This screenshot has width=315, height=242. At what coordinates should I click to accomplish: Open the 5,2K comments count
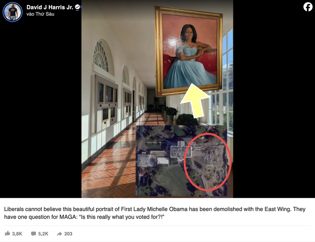coord(43,234)
